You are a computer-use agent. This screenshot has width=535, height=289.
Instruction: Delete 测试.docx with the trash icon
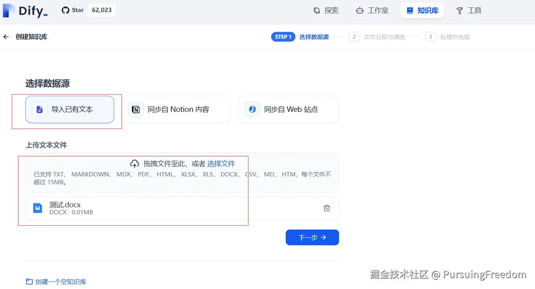(327, 208)
